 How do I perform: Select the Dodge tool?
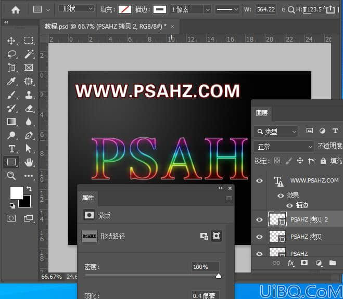tap(11, 135)
